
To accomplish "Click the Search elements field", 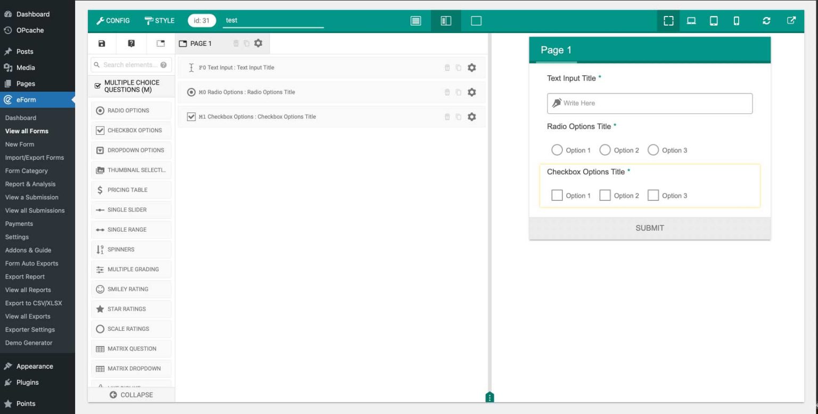I will (131, 65).
